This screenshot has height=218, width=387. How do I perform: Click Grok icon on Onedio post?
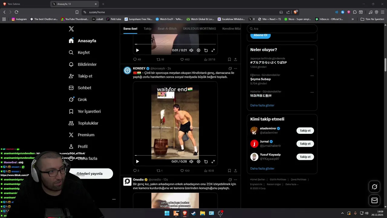230,180
